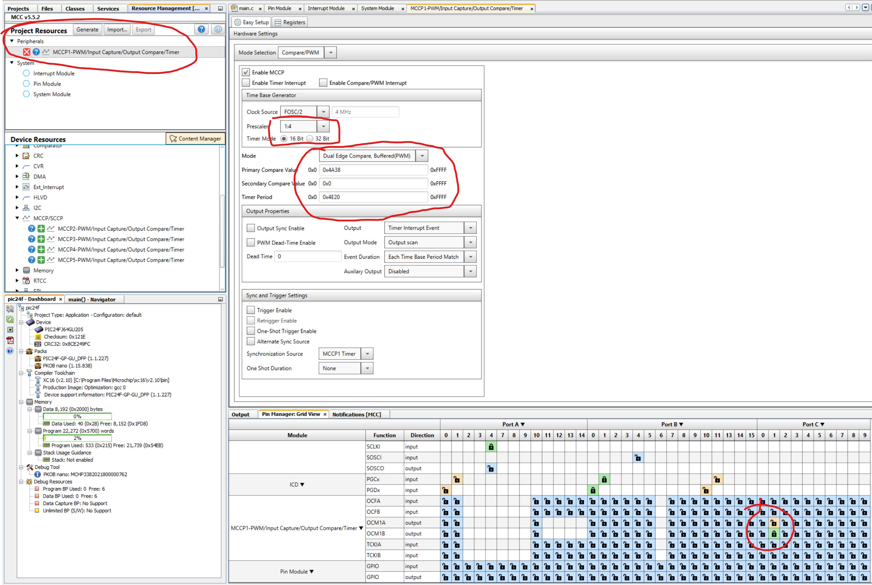Image resolution: width=872 pixels, height=585 pixels.
Task: Click the globe icon next to Project Resources help
Action: [218, 30]
